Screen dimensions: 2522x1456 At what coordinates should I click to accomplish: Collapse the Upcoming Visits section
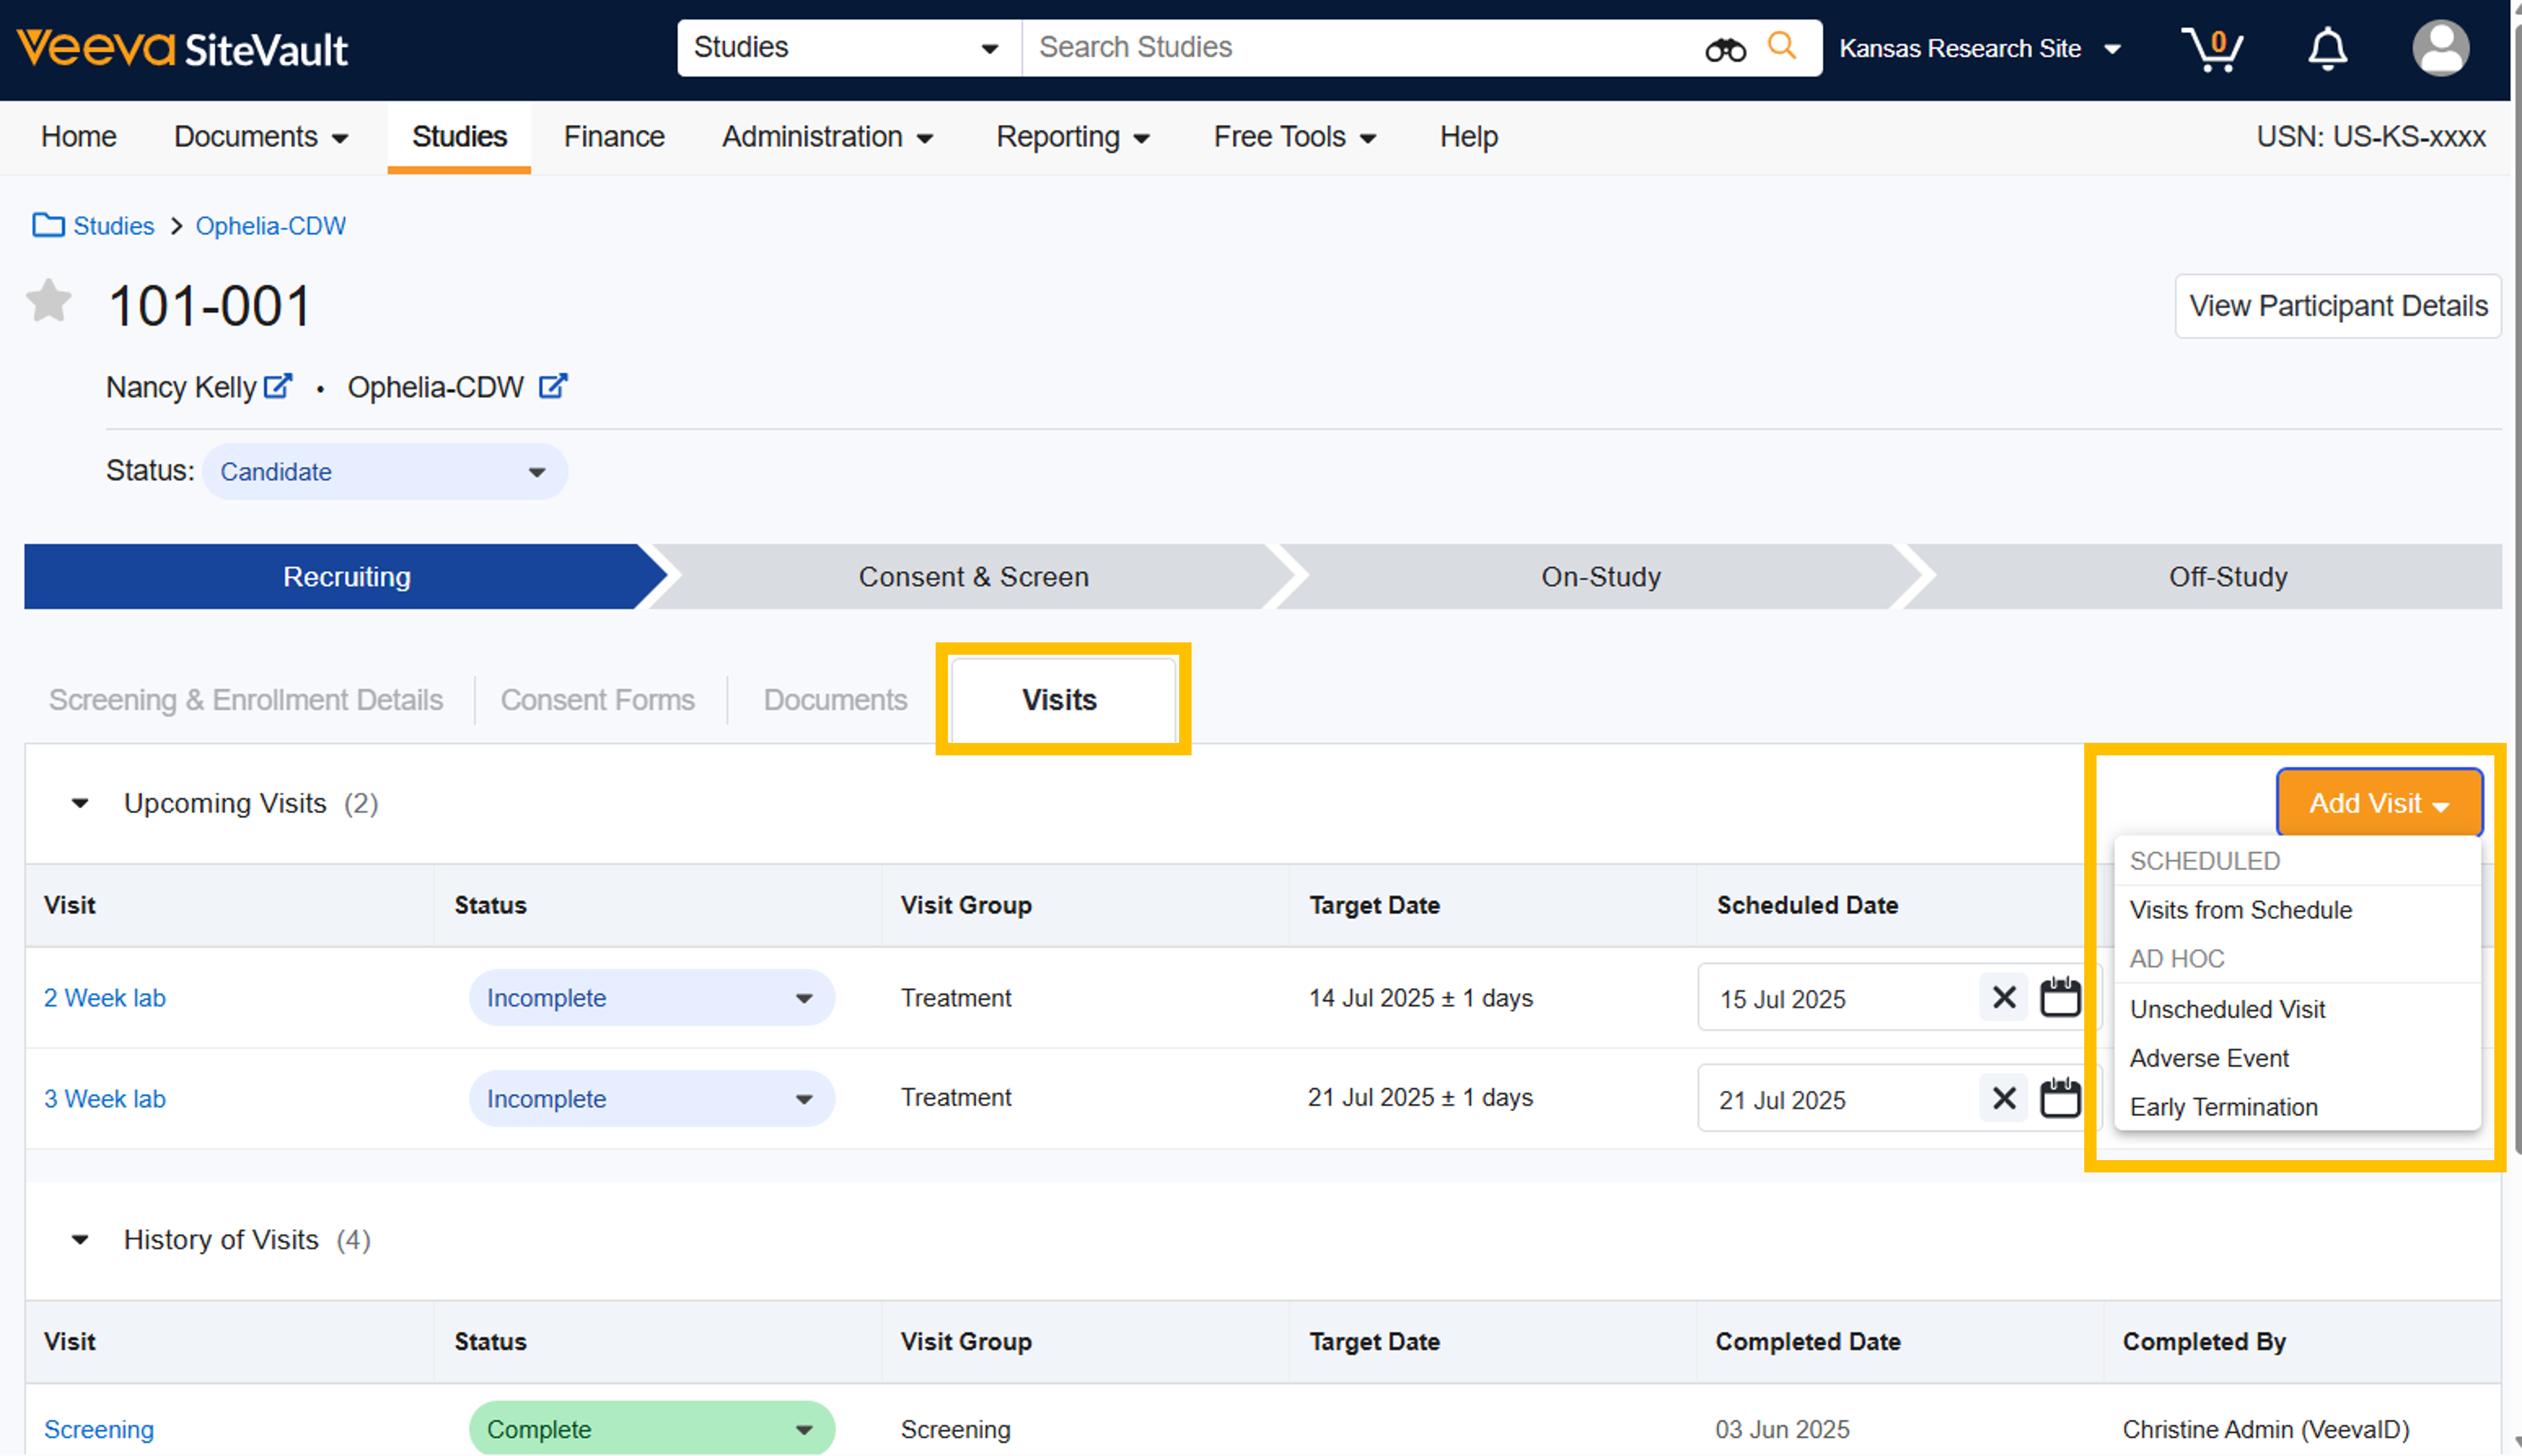(x=80, y=803)
